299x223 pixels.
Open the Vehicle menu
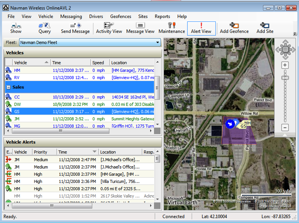pos(46,16)
